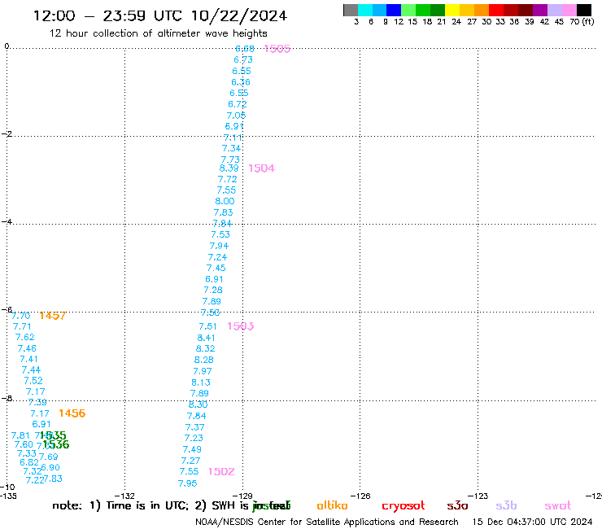This screenshot has height=529, width=602.
Task: Click the wave height value 8.32
Action: pos(205,349)
